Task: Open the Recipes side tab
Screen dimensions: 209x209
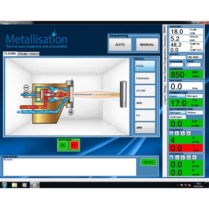Action: click(165, 41)
